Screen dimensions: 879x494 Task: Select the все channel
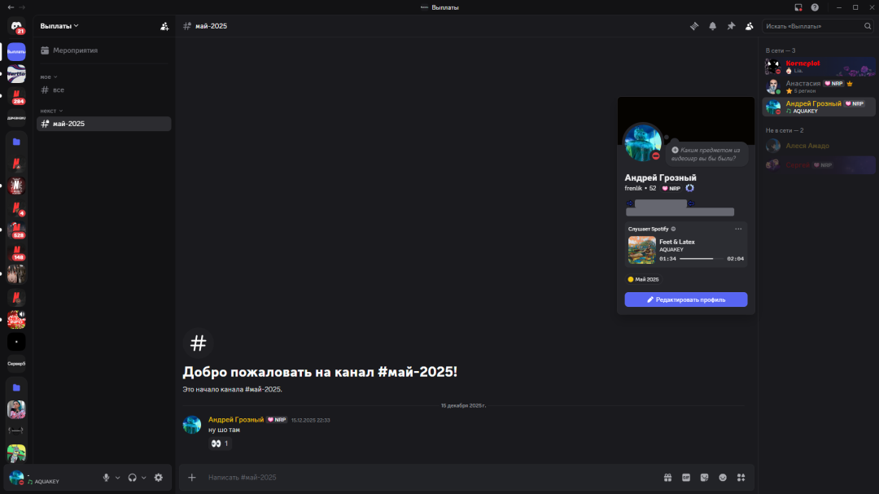point(59,90)
